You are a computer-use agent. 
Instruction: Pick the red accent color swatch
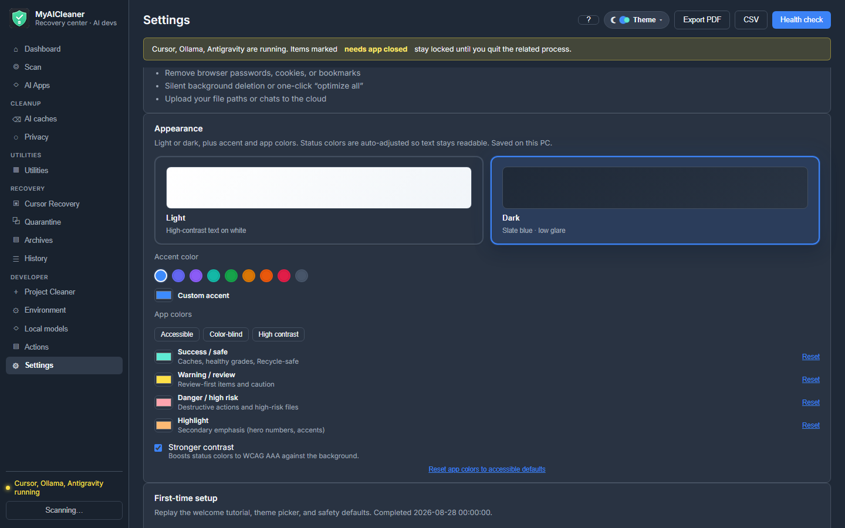(x=284, y=276)
